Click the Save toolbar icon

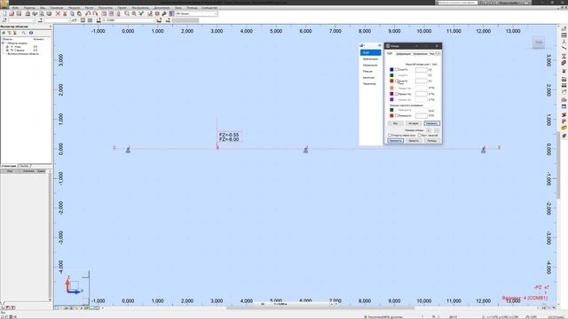point(19,13)
